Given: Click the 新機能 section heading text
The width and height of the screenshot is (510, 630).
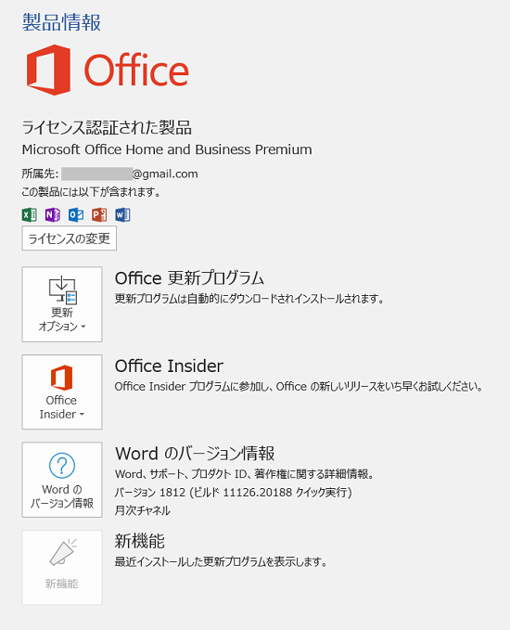Looking at the screenshot, I should [140, 541].
